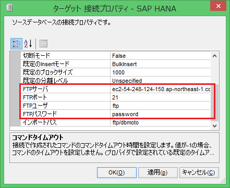Click the FTPサーバ value field
The width and height of the screenshot is (230, 188).
tap(160, 89)
